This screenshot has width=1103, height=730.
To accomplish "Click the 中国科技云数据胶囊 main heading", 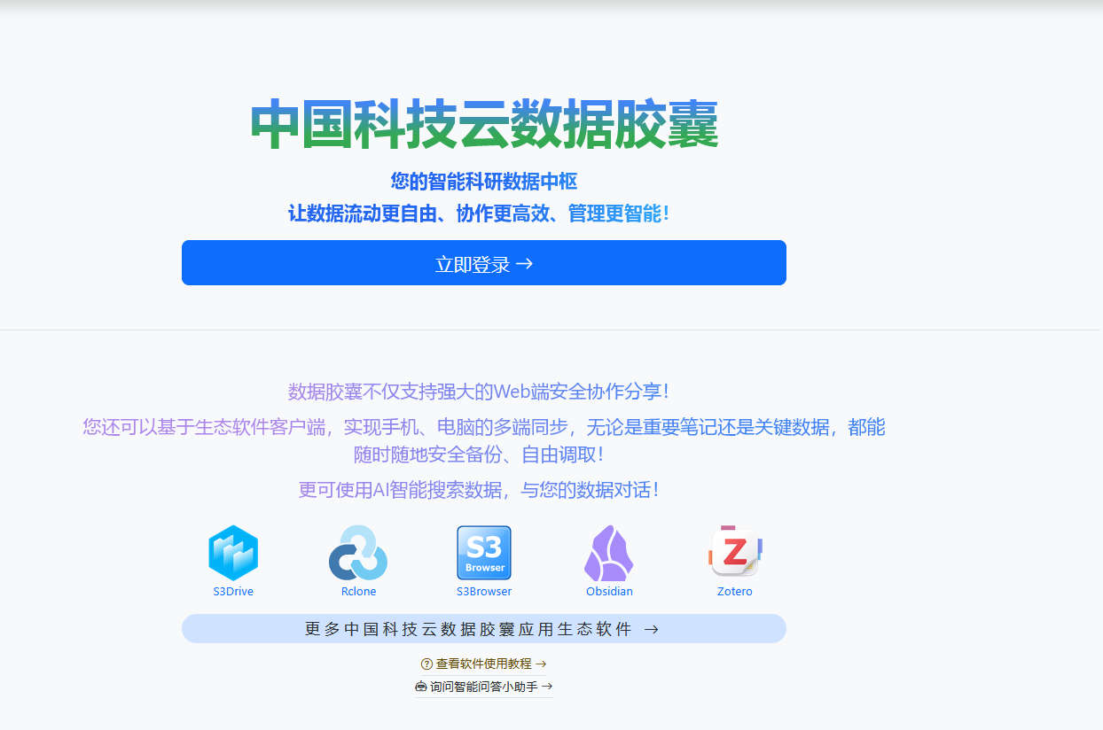I will pyautogui.click(x=484, y=125).
